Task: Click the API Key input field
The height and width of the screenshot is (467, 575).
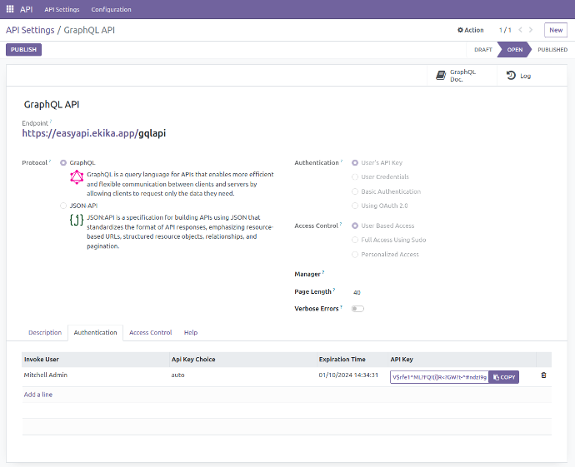Action: (x=438, y=377)
